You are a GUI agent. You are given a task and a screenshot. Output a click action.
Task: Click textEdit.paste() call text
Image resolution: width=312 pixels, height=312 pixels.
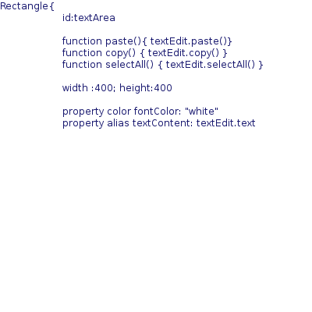click(189, 41)
